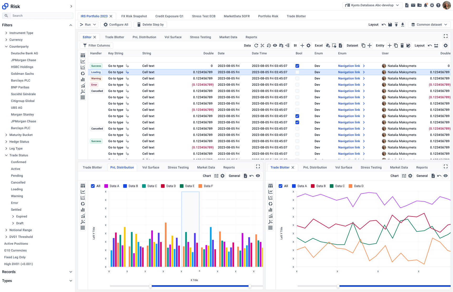Click the Editor refresh data icon
Viewport: 453px width, 292px height.
tap(256, 45)
